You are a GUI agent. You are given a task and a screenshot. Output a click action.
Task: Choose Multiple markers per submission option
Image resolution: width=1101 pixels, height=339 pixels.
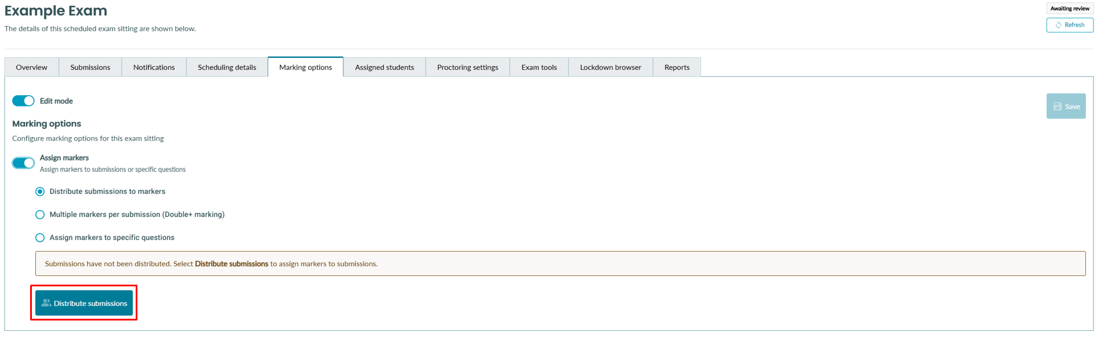tap(40, 215)
